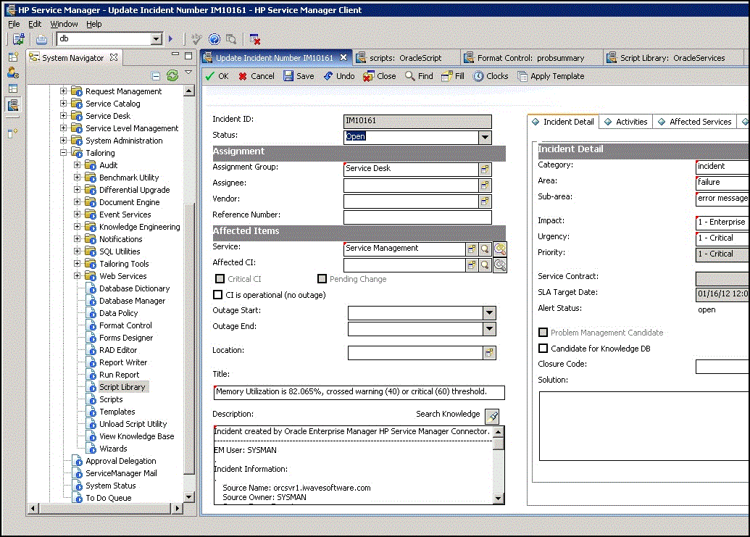
Task: Open Format Control in the tree
Action: [125, 325]
